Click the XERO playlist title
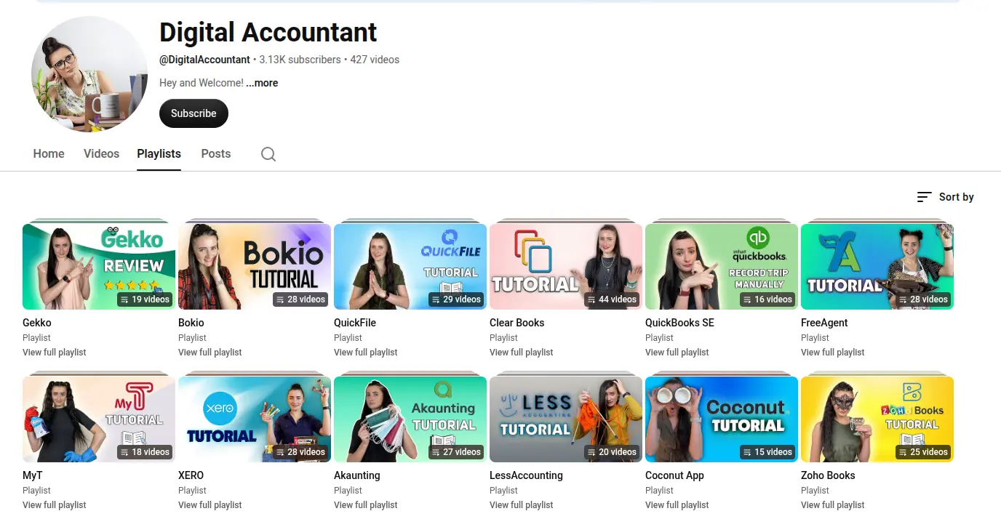Image resolution: width=1001 pixels, height=519 pixels. point(191,475)
